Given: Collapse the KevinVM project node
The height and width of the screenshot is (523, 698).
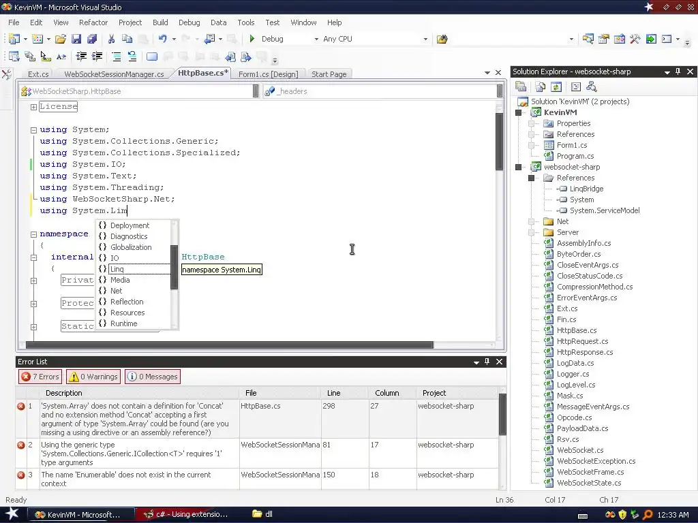Looking at the screenshot, I should [x=518, y=112].
